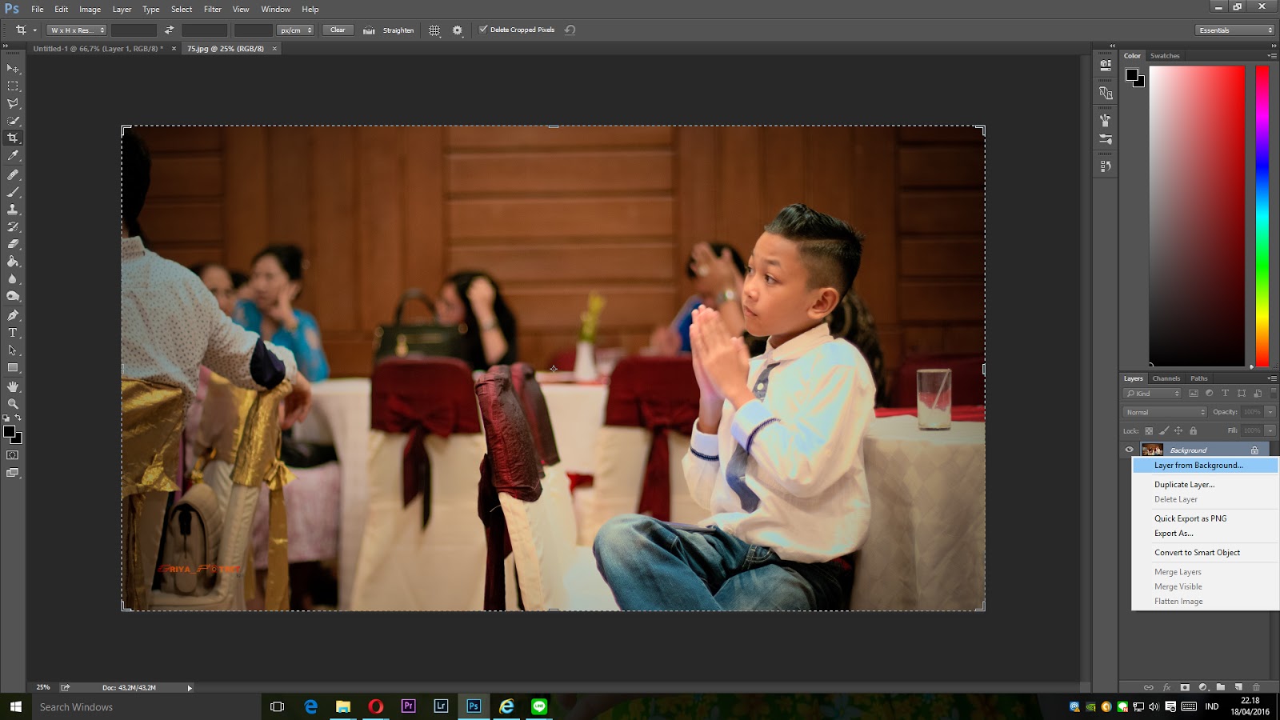Select the Path Selection tool
Viewport: 1280px width, 720px height.
[13, 350]
